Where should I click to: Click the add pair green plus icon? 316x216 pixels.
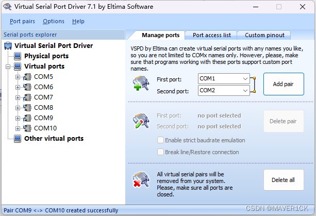(141, 83)
